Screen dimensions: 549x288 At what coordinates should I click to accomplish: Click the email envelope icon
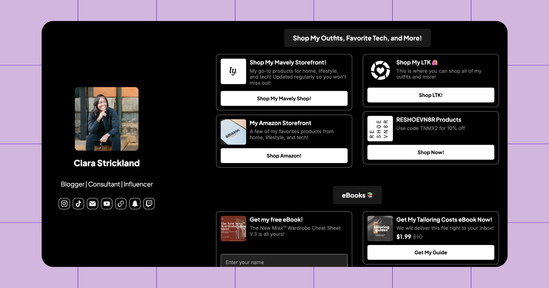point(92,204)
